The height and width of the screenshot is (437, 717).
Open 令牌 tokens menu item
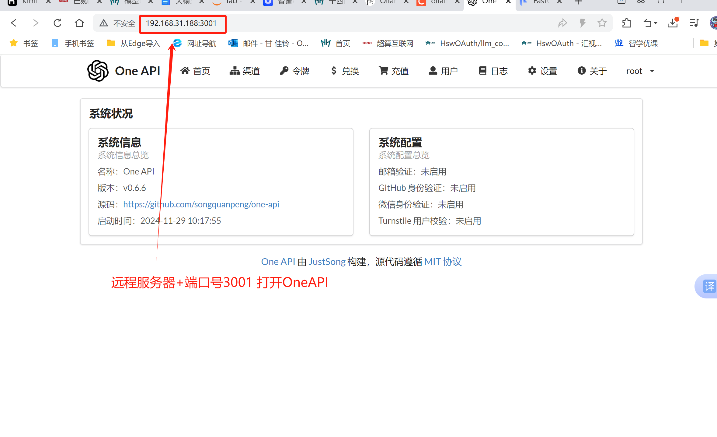(294, 71)
